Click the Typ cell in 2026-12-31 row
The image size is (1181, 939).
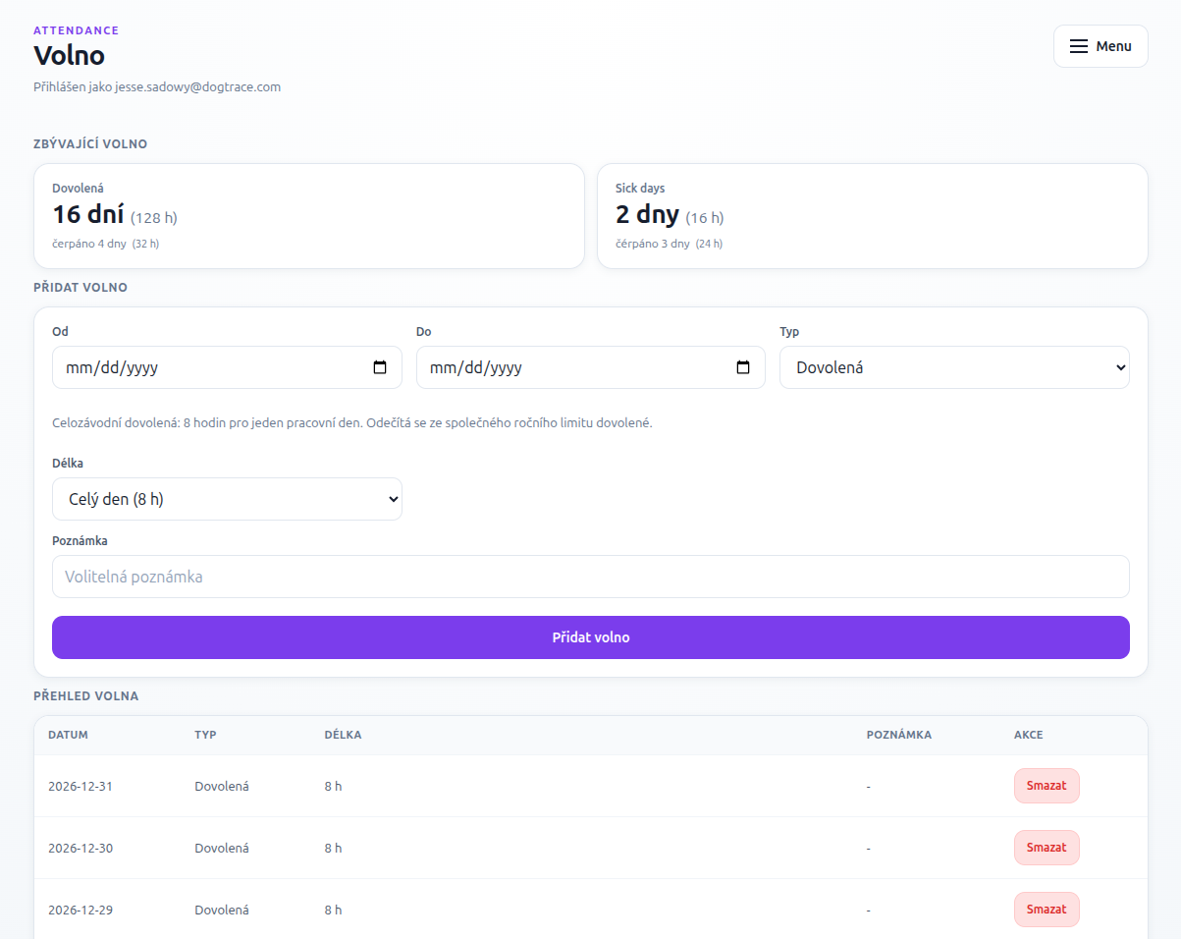click(222, 787)
